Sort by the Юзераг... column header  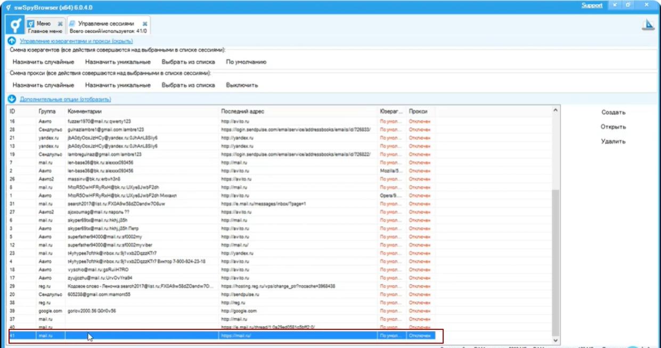coord(392,111)
